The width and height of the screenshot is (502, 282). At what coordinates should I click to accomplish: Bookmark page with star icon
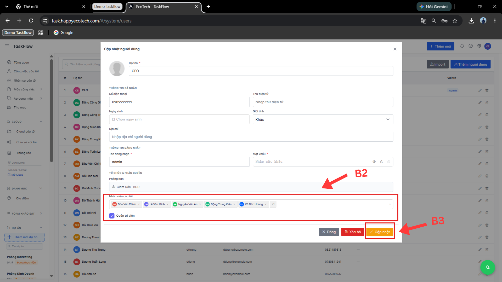(455, 21)
